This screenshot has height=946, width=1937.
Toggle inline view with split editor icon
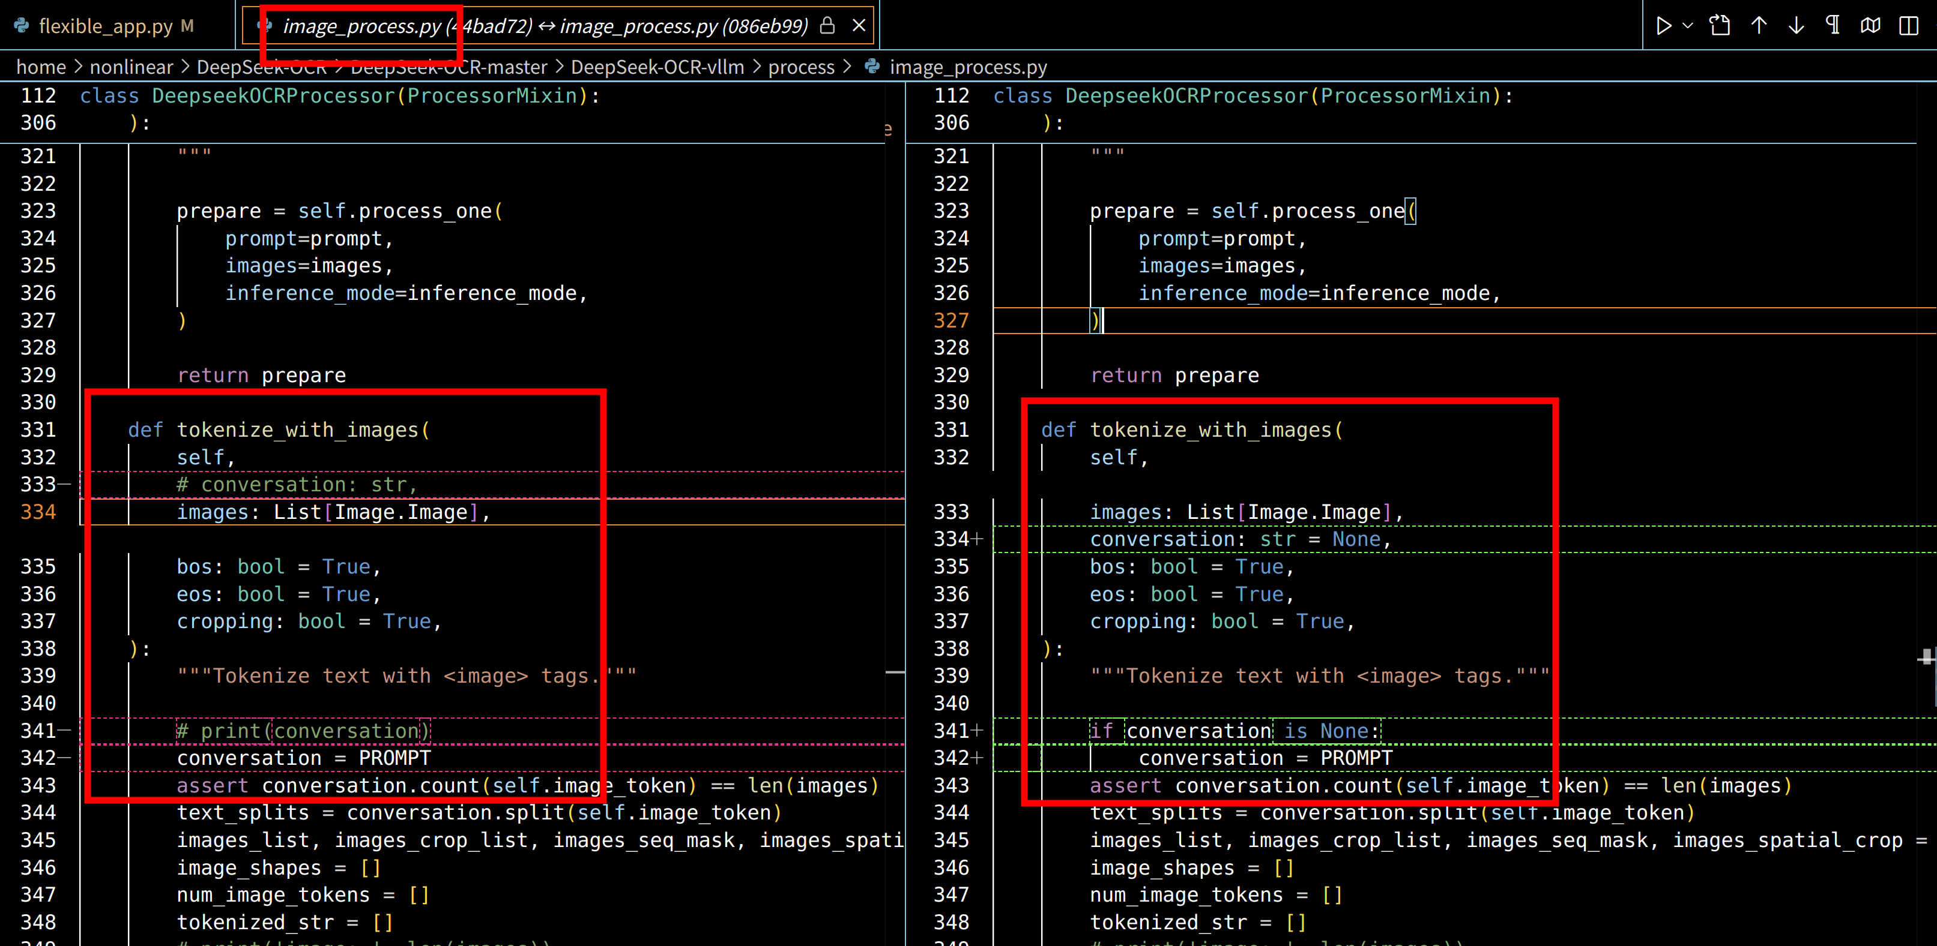[1908, 26]
